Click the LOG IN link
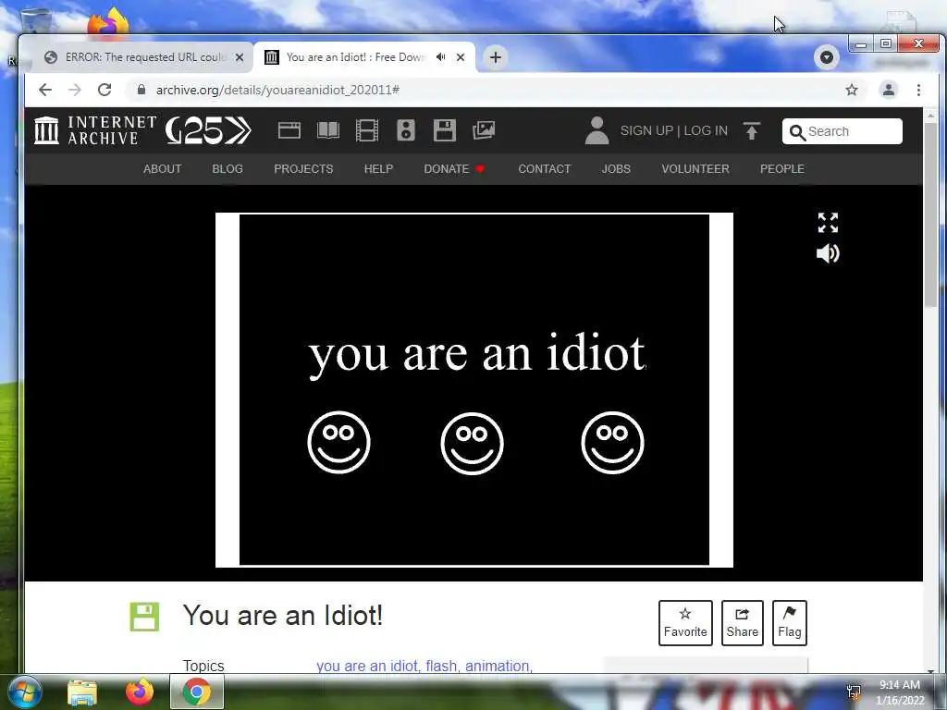The height and width of the screenshot is (710, 947). pos(706,131)
